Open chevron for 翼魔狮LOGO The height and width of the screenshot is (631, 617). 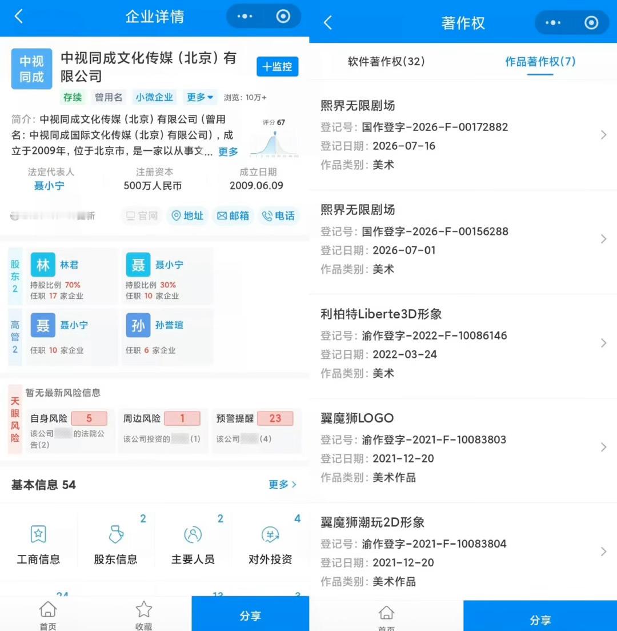tap(603, 447)
